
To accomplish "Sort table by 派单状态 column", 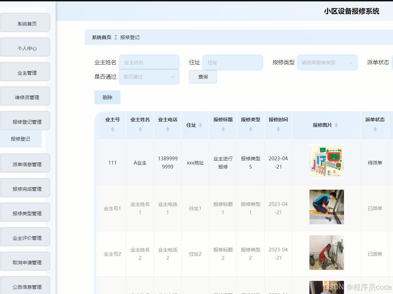I will click(375, 130).
